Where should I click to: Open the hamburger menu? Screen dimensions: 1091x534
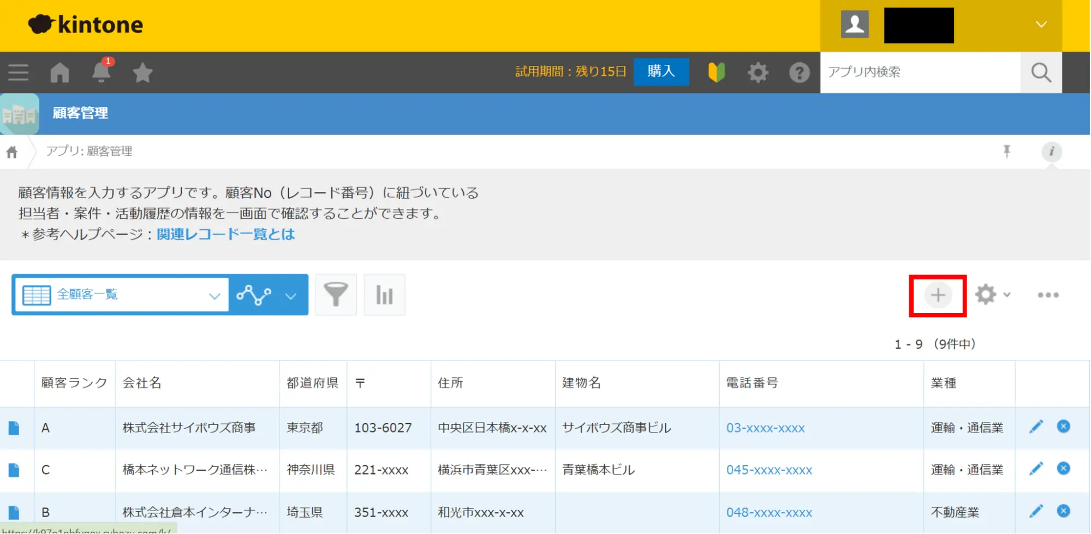point(19,73)
